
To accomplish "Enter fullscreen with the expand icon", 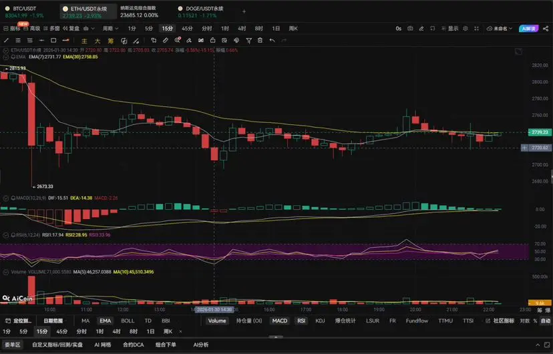I will coord(476,29).
